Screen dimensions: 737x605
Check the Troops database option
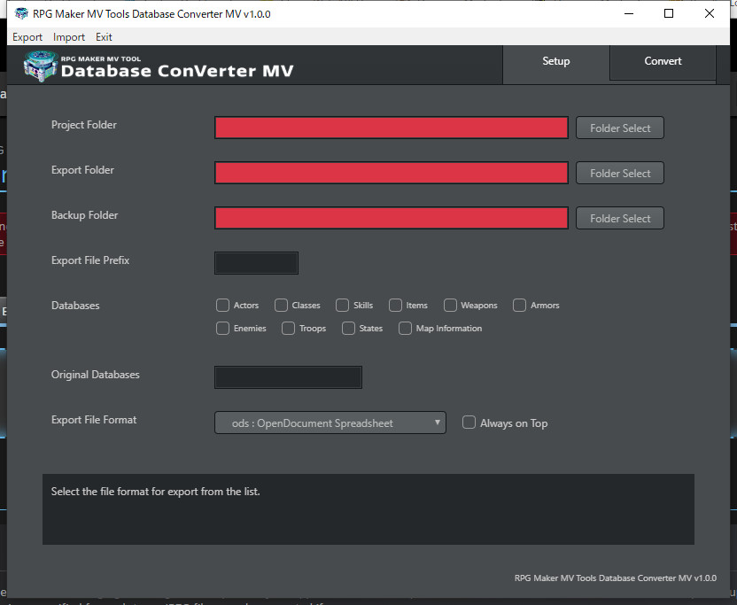pos(288,328)
